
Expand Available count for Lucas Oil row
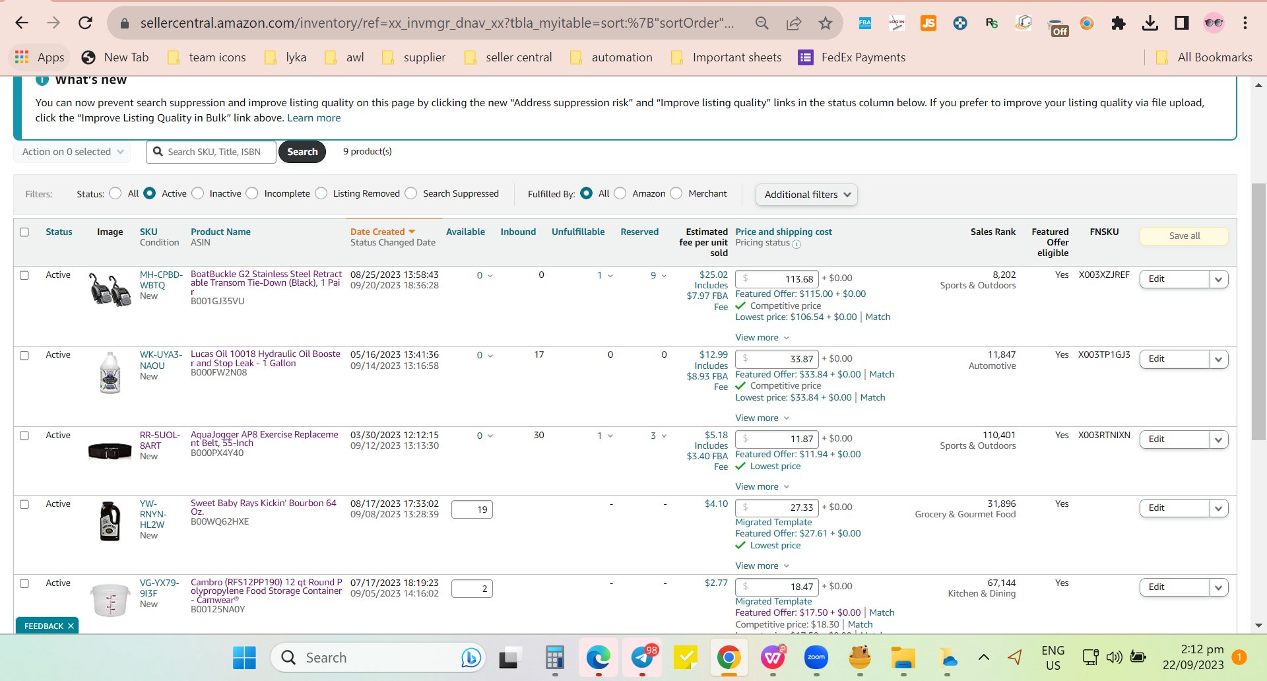[x=485, y=356]
